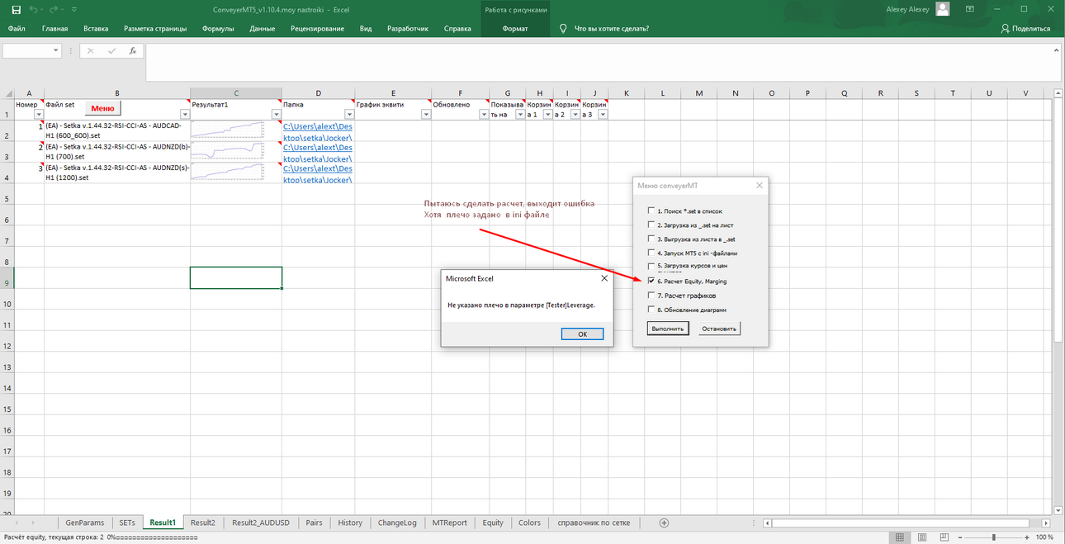Image resolution: width=1065 pixels, height=544 pixels.
Task: Open the Корзина 1 filter dropdown
Action: pos(547,115)
